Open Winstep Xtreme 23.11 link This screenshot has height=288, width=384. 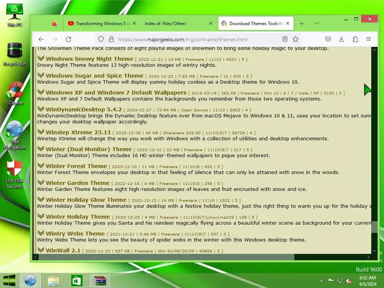(x=78, y=132)
